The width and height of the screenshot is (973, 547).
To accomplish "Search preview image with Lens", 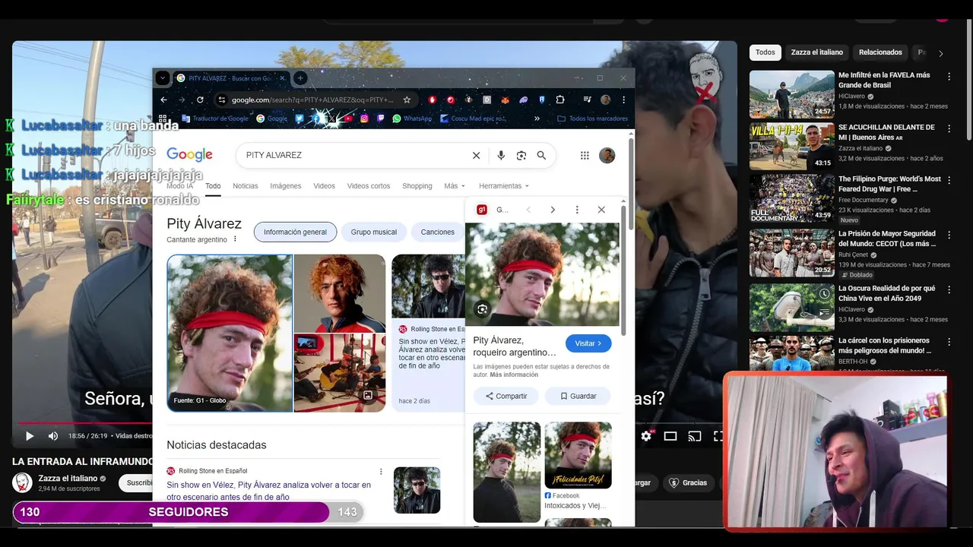I will point(482,309).
